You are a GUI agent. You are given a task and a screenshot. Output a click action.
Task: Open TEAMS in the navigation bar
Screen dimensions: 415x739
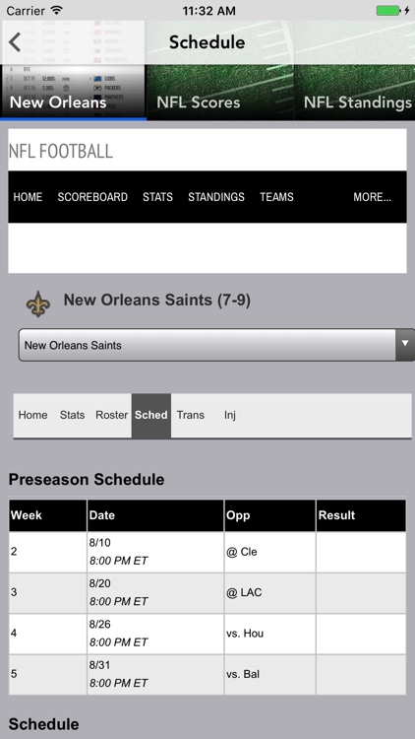coord(276,197)
